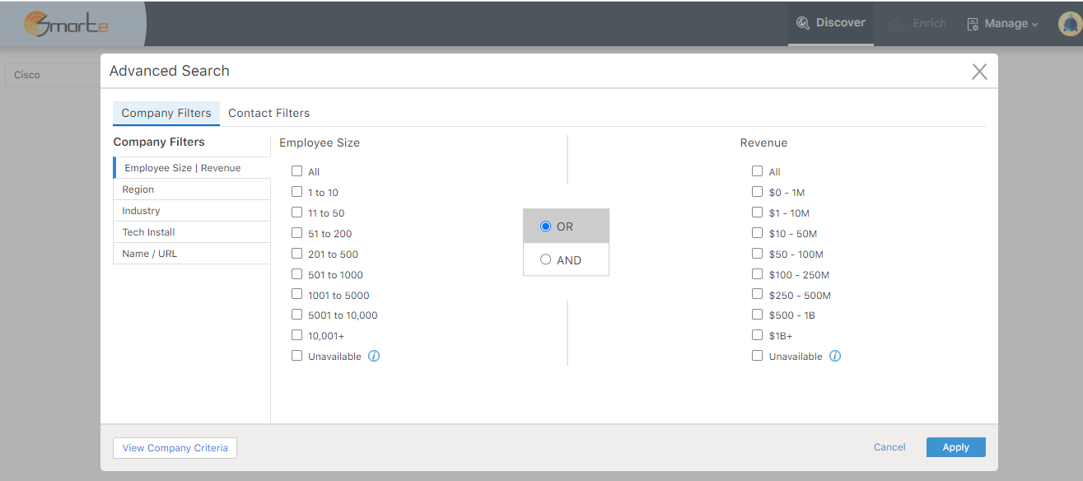The height and width of the screenshot is (481, 1083).
Task: Select the OR radio option
Action: pyautogui.click(x=545, y=225)
